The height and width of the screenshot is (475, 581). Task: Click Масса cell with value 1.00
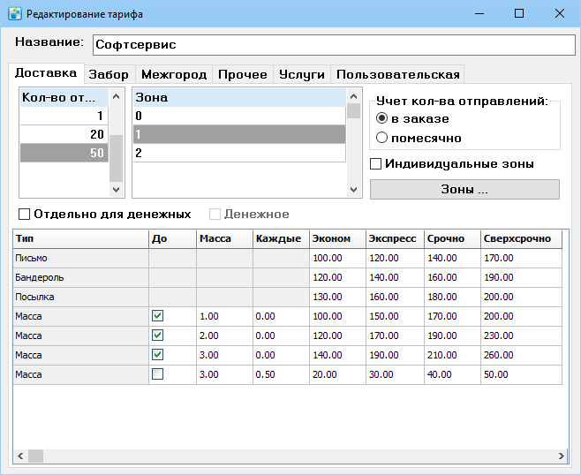(x=224, y=316)
